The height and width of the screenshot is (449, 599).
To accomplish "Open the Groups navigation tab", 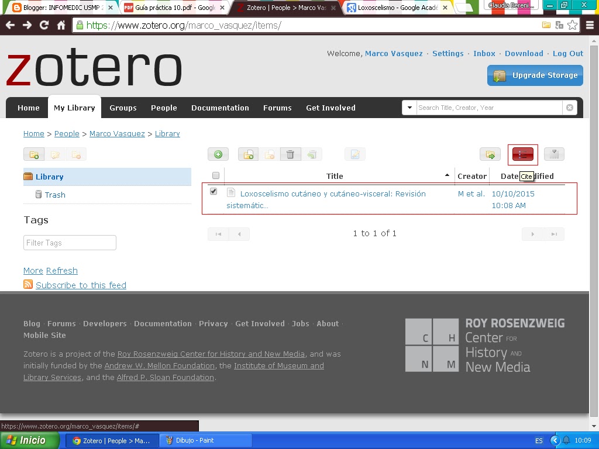I will coord(123,108).
